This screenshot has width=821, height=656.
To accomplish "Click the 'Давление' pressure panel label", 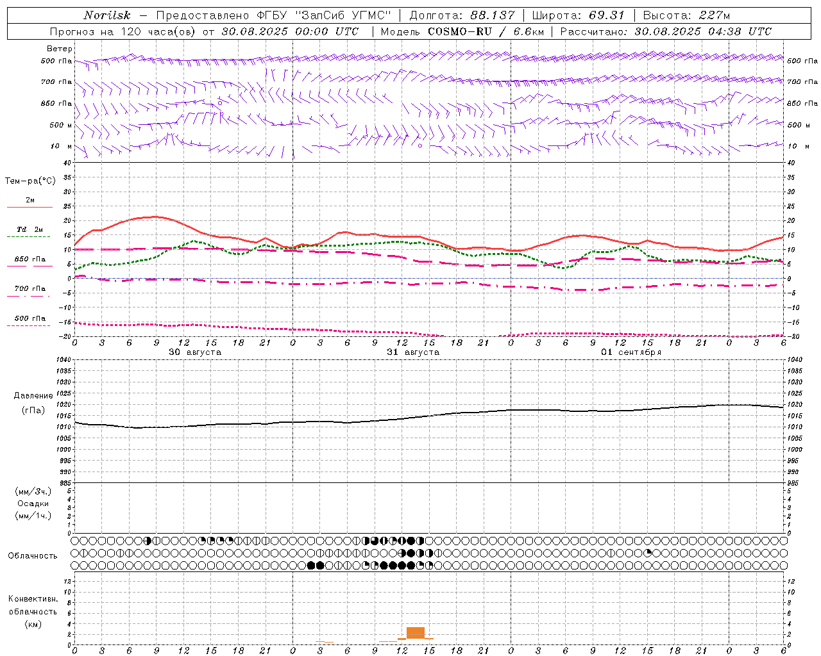I will [33, 396].
